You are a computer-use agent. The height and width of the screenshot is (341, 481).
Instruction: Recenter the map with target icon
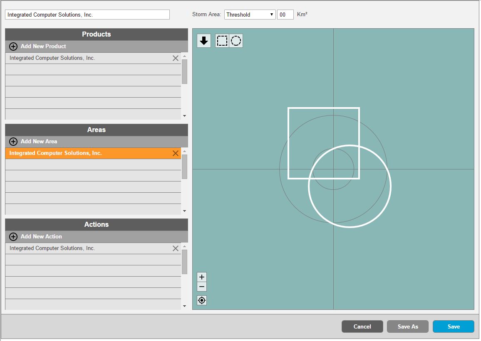pos(201,300)
